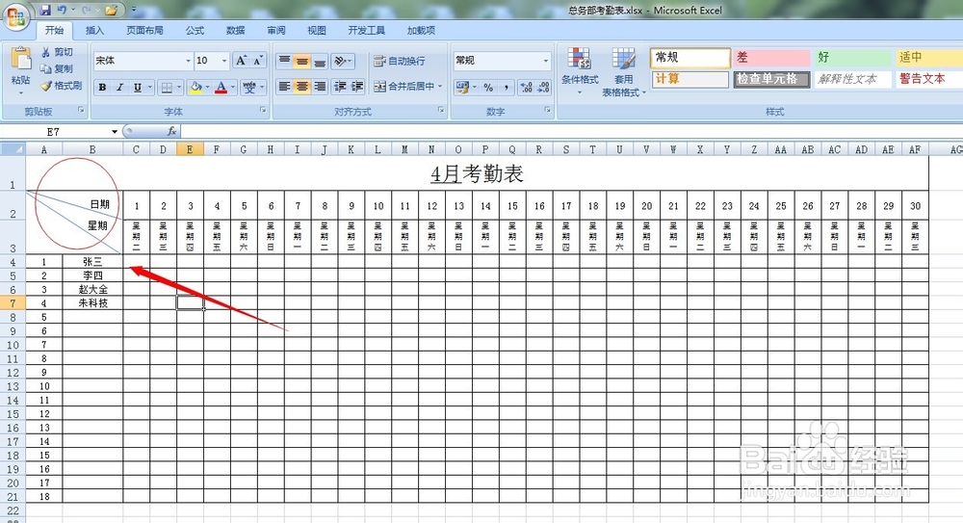Image resolution: width=963 pixels, height=523 pixels.
Task: Toggle align text left
Action: [x=284, y=87]
